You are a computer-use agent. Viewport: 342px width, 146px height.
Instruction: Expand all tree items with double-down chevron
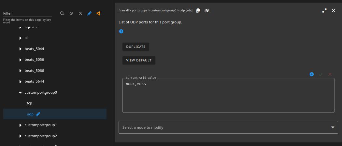tap(71, 13)
